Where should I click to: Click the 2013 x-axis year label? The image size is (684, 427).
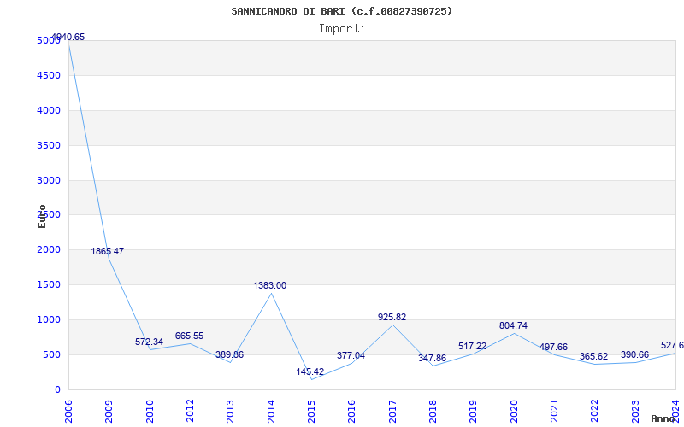click(230, 412)
